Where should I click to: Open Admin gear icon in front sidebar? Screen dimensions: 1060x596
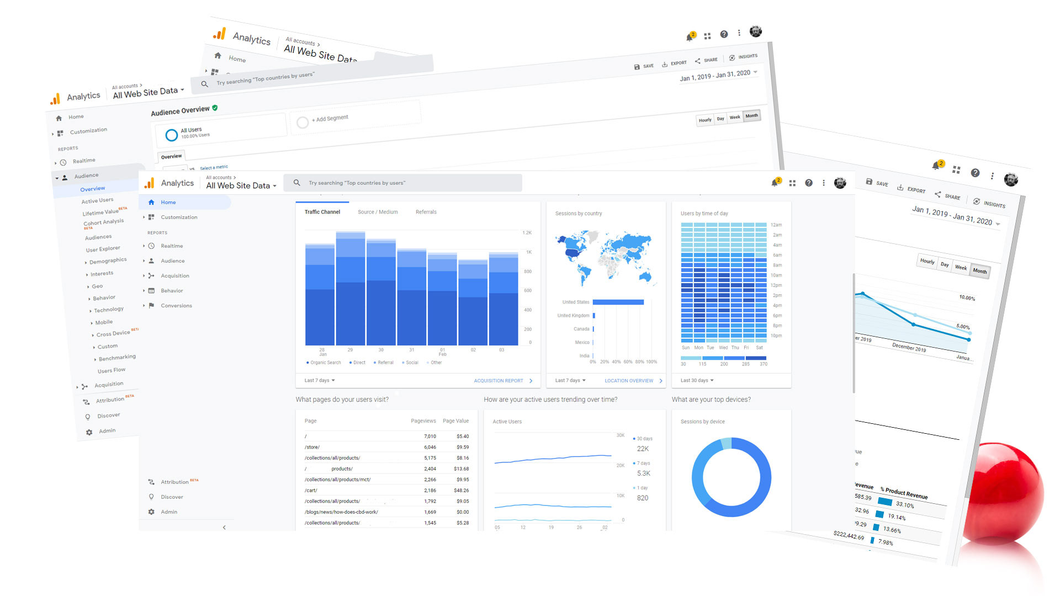151,512
